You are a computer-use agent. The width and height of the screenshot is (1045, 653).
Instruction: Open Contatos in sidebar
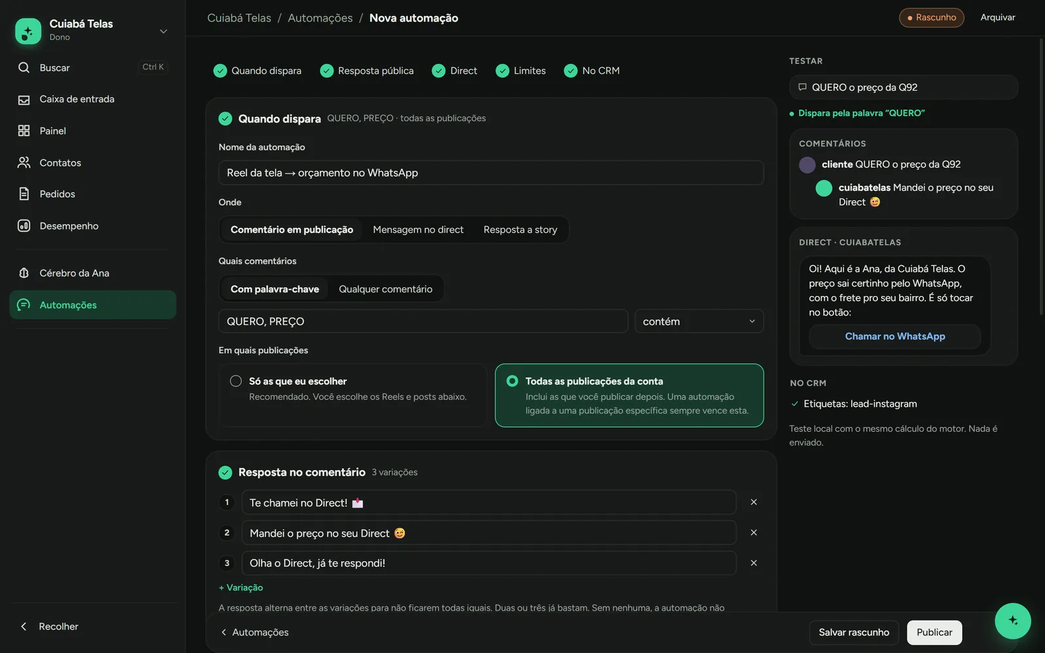click(93, 163)
